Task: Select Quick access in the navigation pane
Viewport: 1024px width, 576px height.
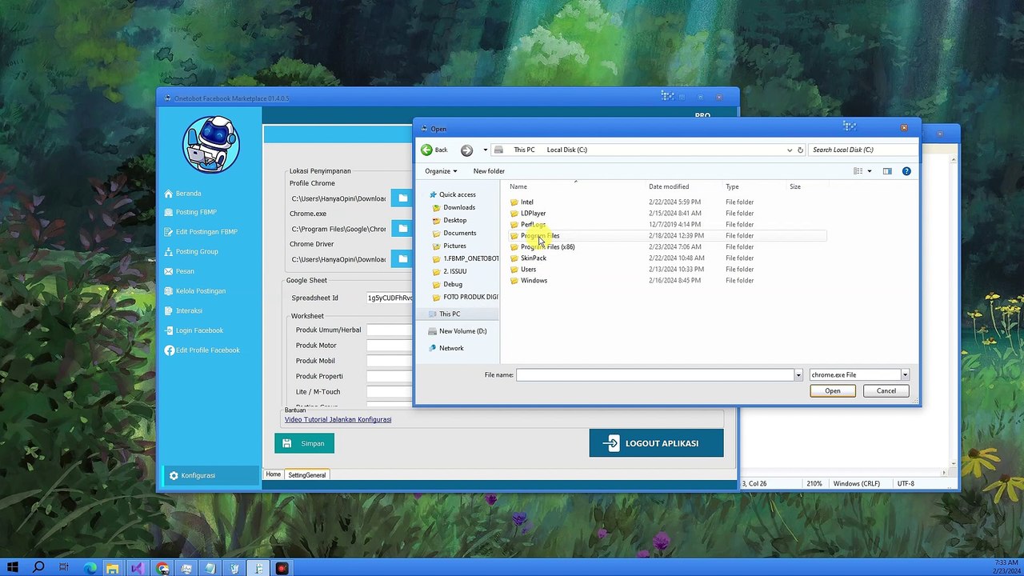Action: 452,195
